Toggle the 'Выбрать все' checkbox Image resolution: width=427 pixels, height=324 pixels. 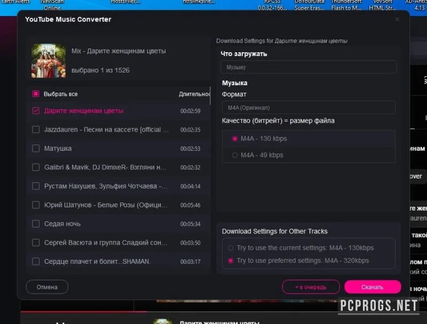point(36,94)
